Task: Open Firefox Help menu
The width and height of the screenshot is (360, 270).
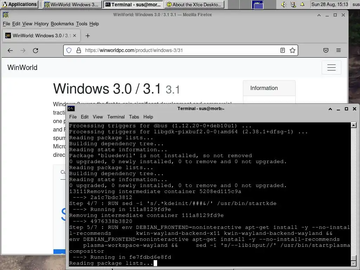Action: pyautogui.click(x=94, y=24)
